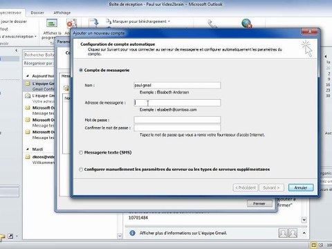Open the Envoyer/recevoir ribbon tab
332x249 pixels.
click(x=11, y=12)
